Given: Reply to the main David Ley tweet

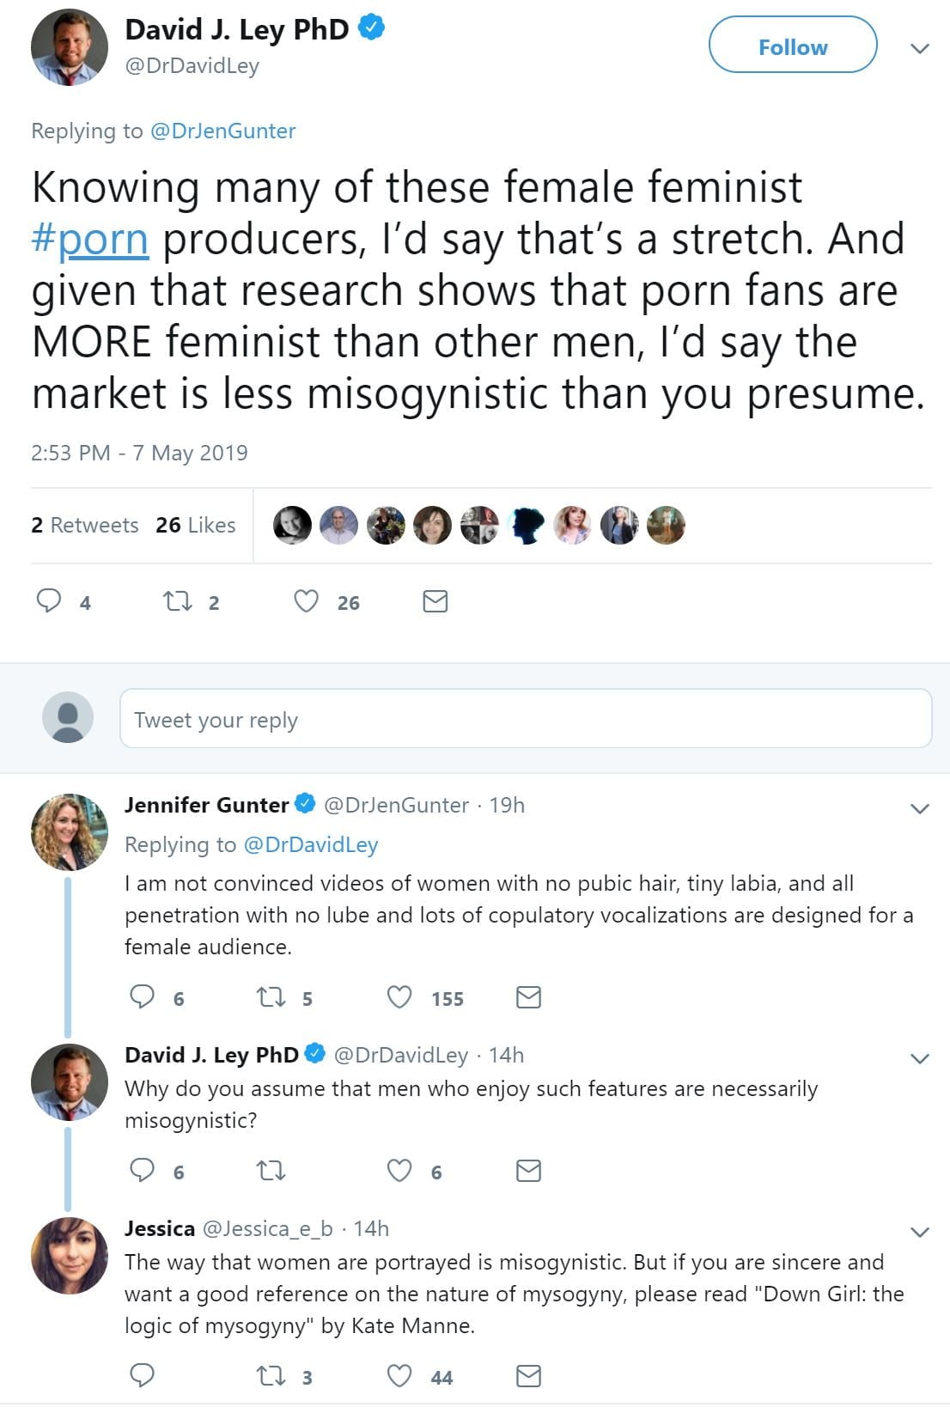Looking at the screenshot, I should click(x=49, y=600).
